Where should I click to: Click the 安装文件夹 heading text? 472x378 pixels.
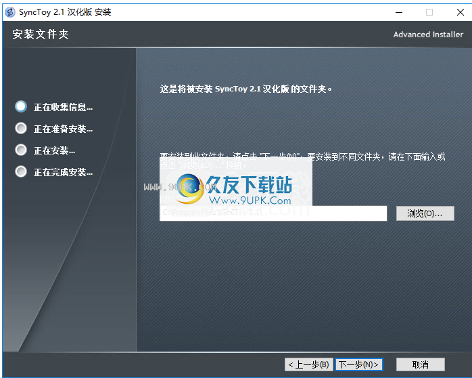pos(41,34)
